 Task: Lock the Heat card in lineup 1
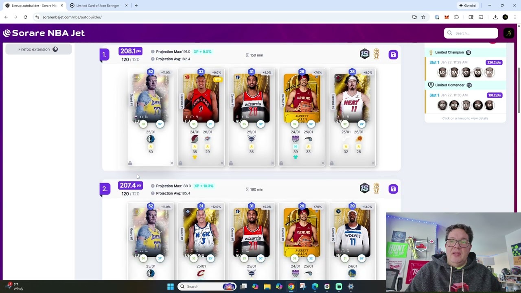tap(332, 163)
